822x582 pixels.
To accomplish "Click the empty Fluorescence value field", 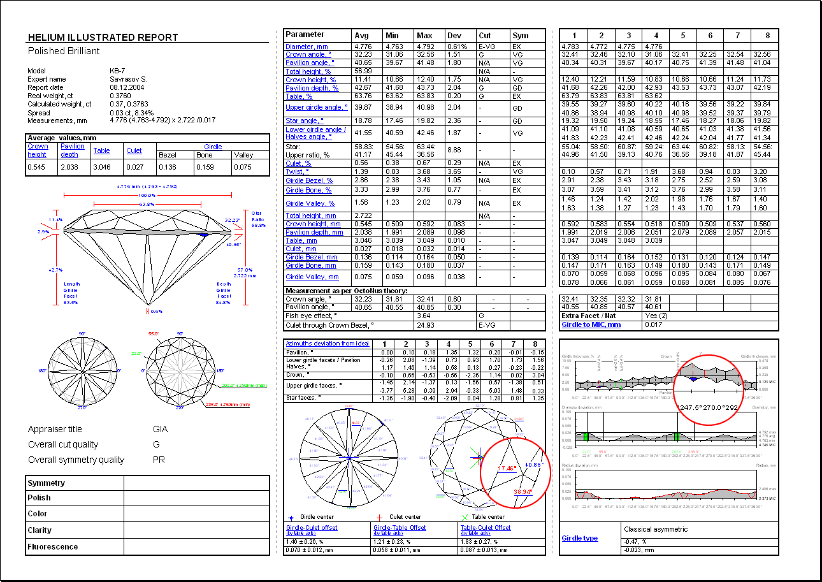I will point(196,546).
